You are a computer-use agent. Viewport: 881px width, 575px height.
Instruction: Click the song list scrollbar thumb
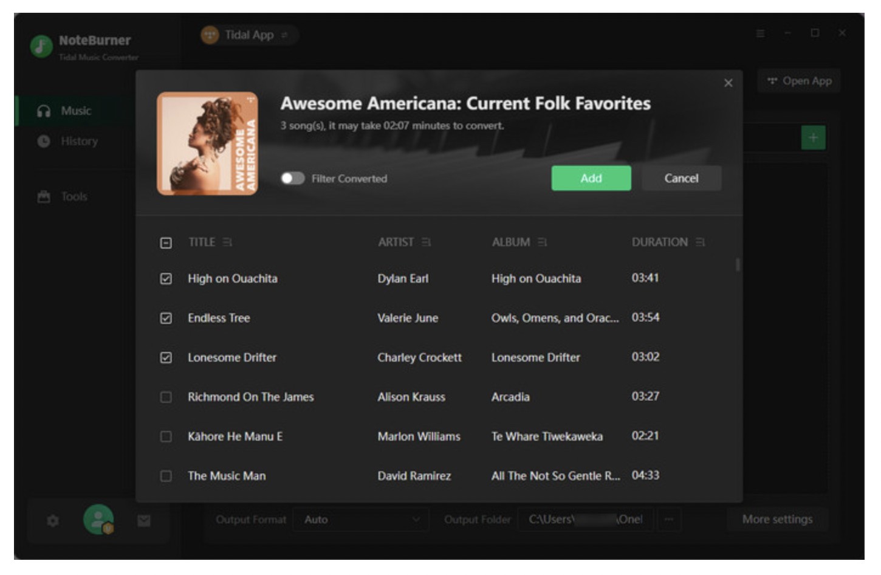[x=737, y=264]
